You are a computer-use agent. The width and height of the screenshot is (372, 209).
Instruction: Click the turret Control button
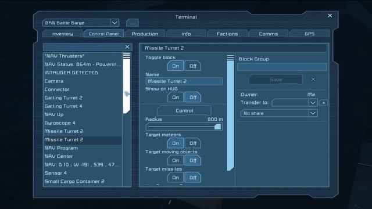[x=184, y=111]
